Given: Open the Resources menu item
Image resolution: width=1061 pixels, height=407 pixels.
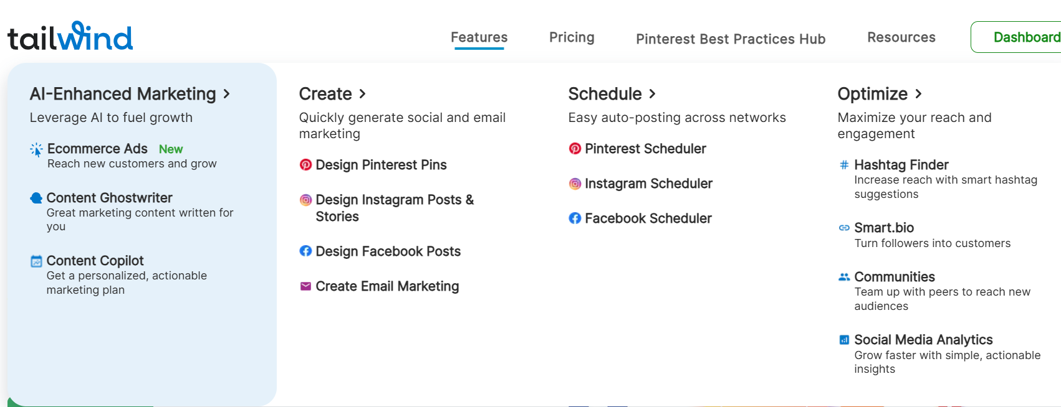Looking at the screenshot, I should (901, 37).
